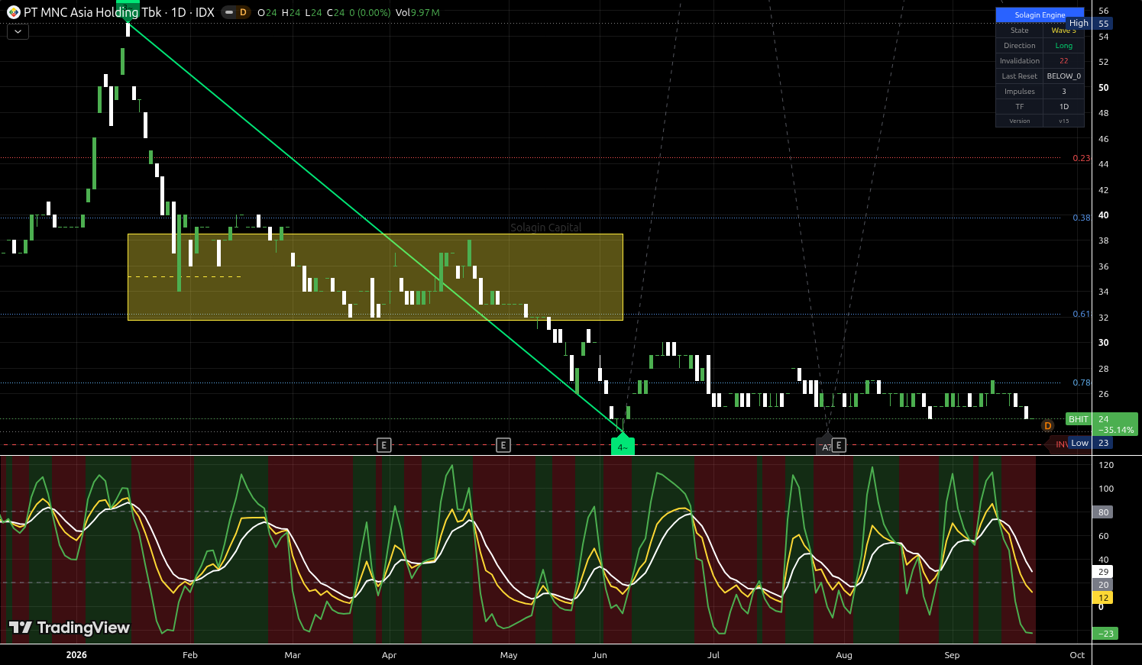
Task: Open the earnings marker near May
Action: point(503,445)
